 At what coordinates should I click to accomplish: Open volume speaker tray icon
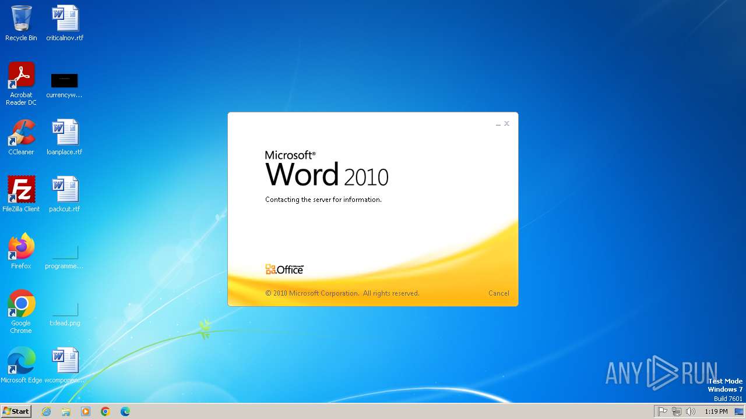click(691, 411)
